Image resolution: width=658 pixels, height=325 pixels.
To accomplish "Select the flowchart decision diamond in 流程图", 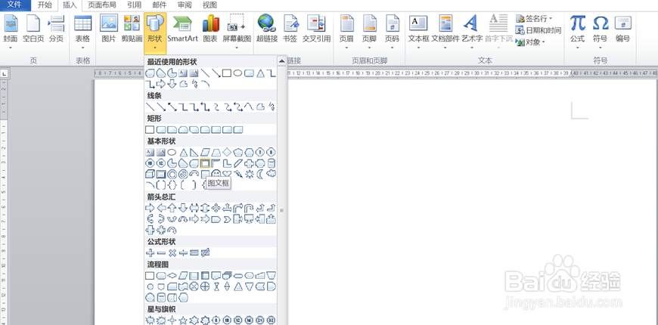I will [x=172, y=276].
